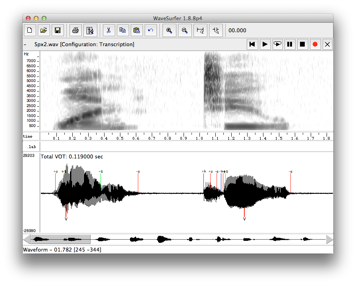Viewport: 356px width, 285px height.
Task: Click the '-s' green marker label
Action: (x=101, y=172)
